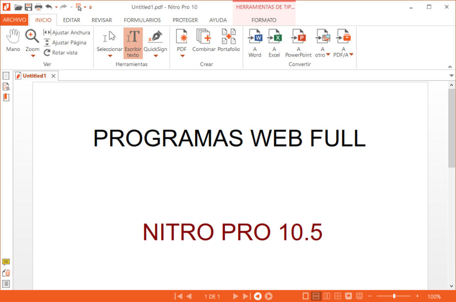Expand the A PDF/A dropdown arrow
Viewport: 456px width, 302px height.
[x=351, y=55]
